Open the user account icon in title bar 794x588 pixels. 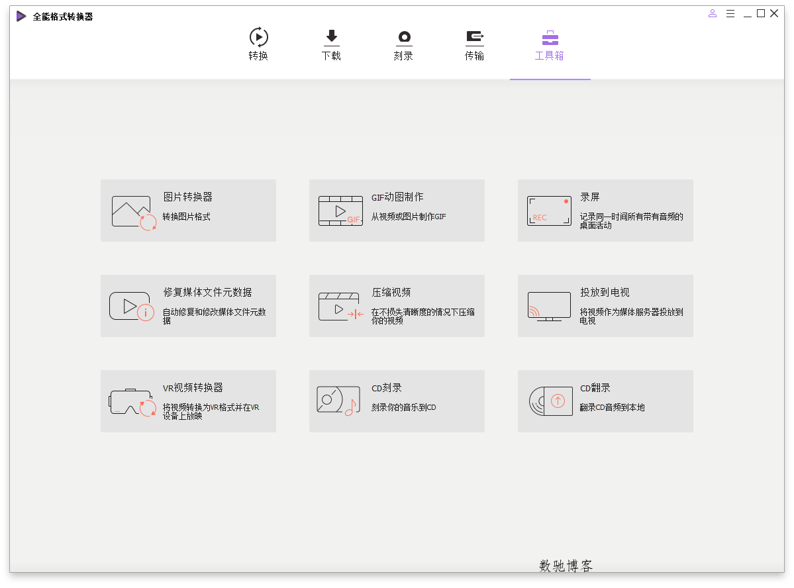(x=713, y=14)
